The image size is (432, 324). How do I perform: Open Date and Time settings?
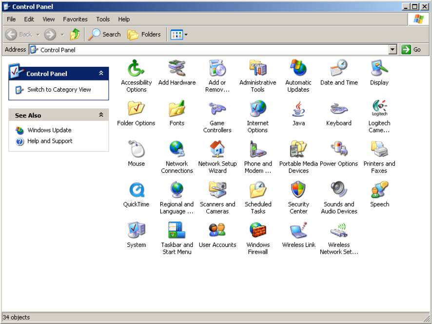click(x=339, y=72)
